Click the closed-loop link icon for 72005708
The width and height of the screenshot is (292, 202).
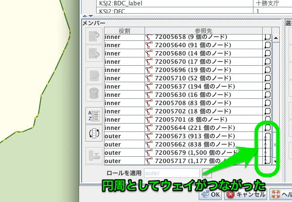click(267, 103)
